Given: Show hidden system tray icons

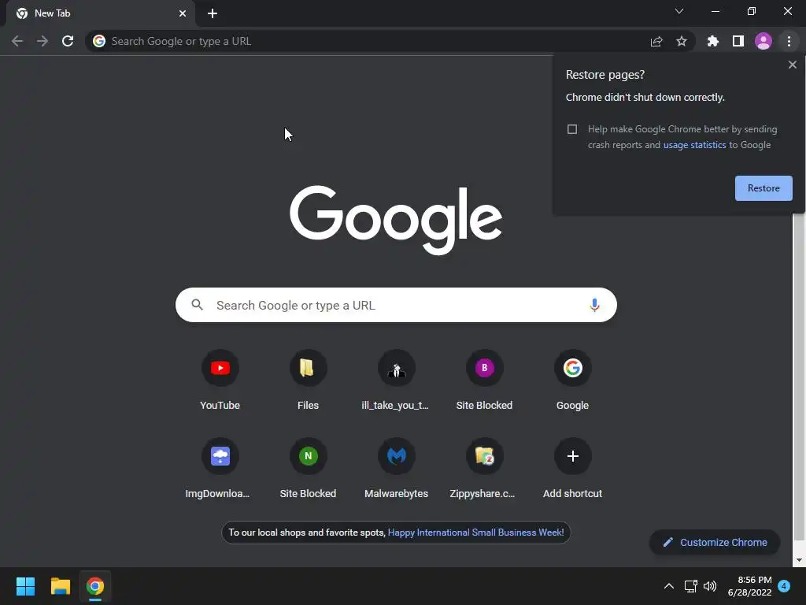Looking at the screenshot, I should point(669,586).
